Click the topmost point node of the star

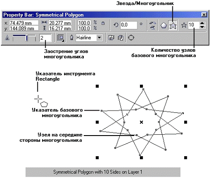(143, 89)
